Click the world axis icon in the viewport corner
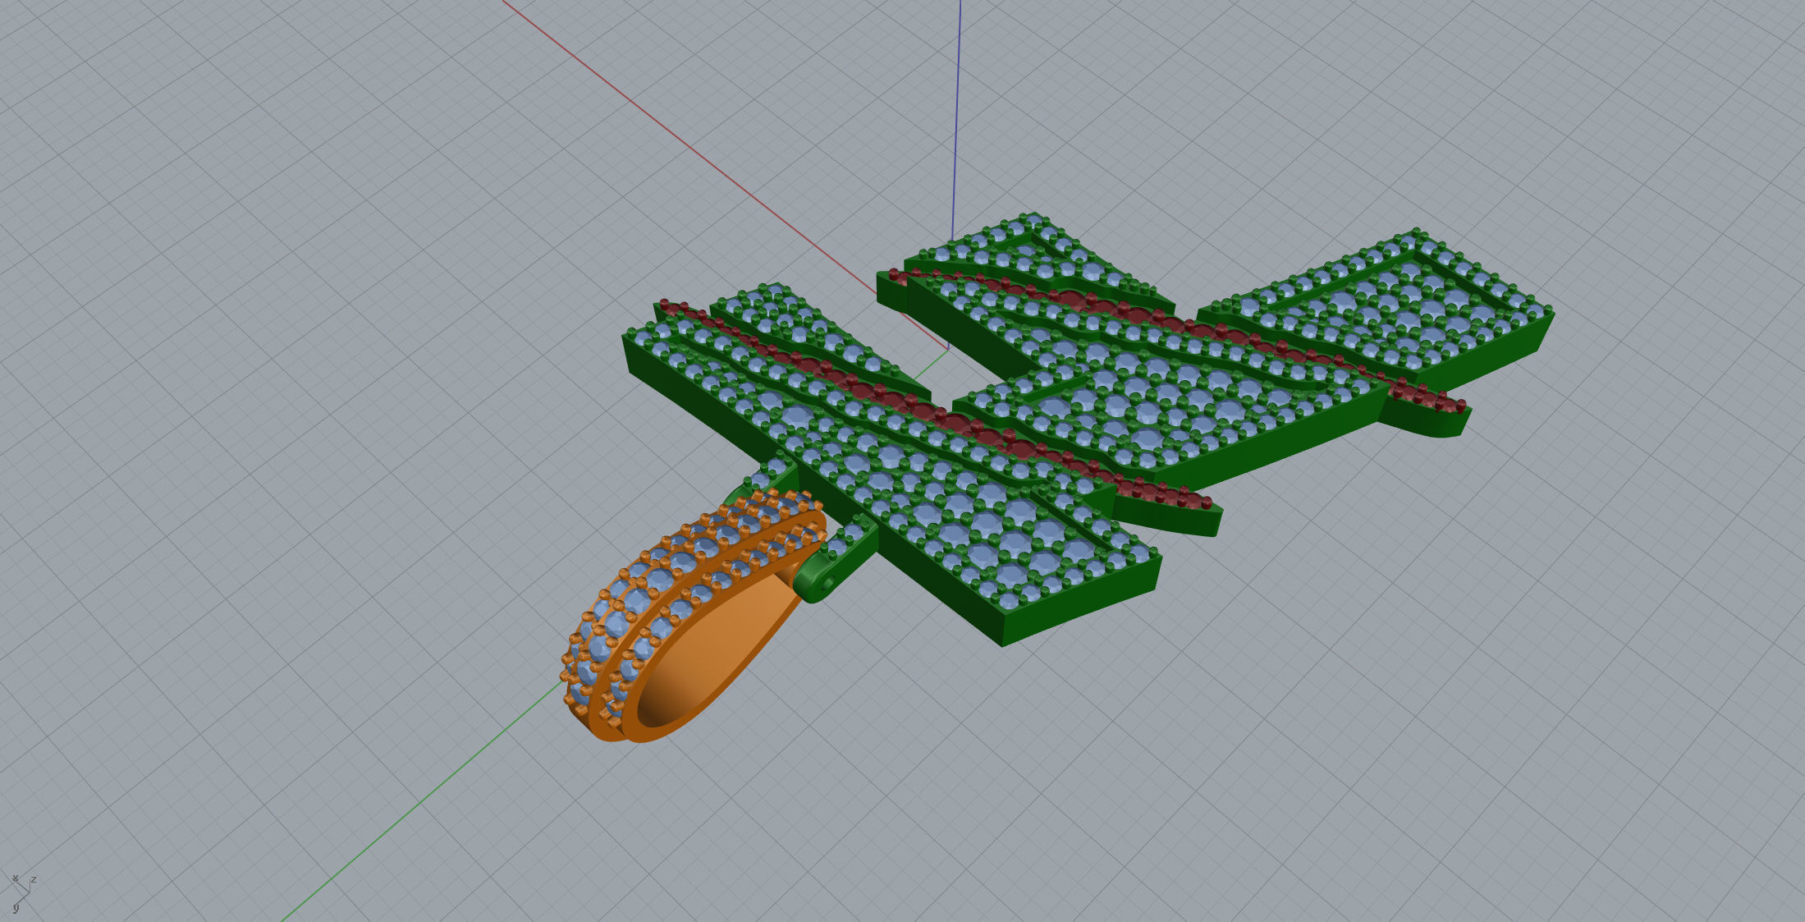 [22, 893]
